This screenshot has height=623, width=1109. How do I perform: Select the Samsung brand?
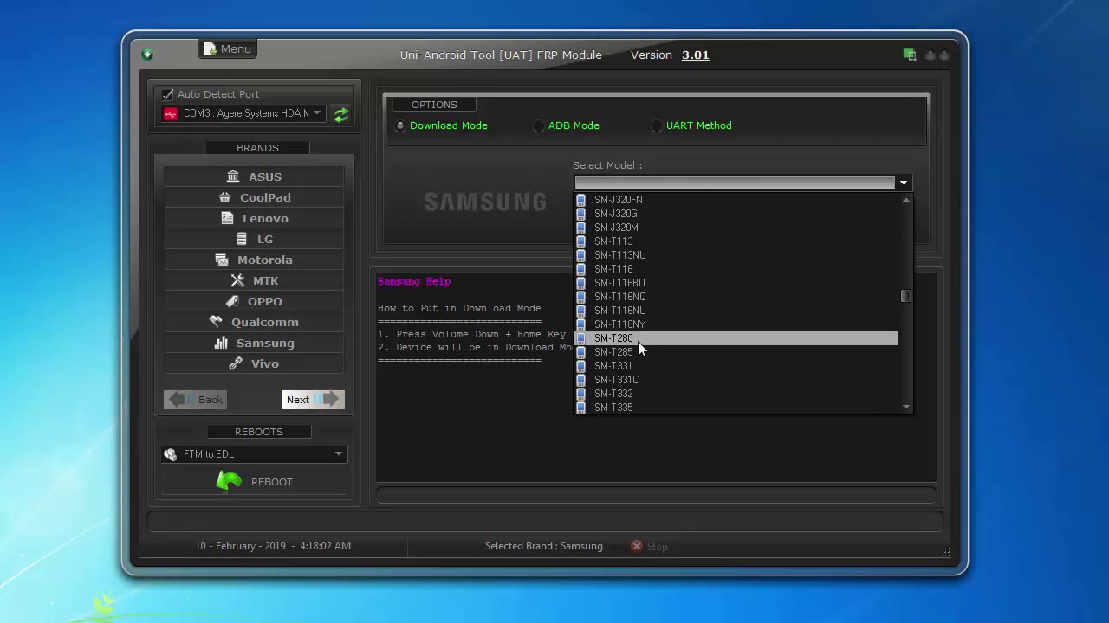pos(254,343)
